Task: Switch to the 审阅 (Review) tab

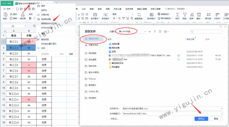Action: click(100, 9)
